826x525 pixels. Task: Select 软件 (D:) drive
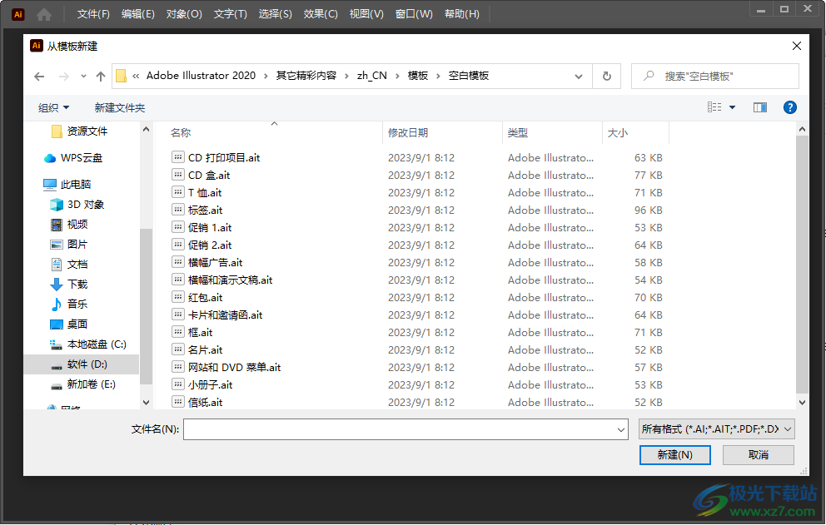[79, 364]
